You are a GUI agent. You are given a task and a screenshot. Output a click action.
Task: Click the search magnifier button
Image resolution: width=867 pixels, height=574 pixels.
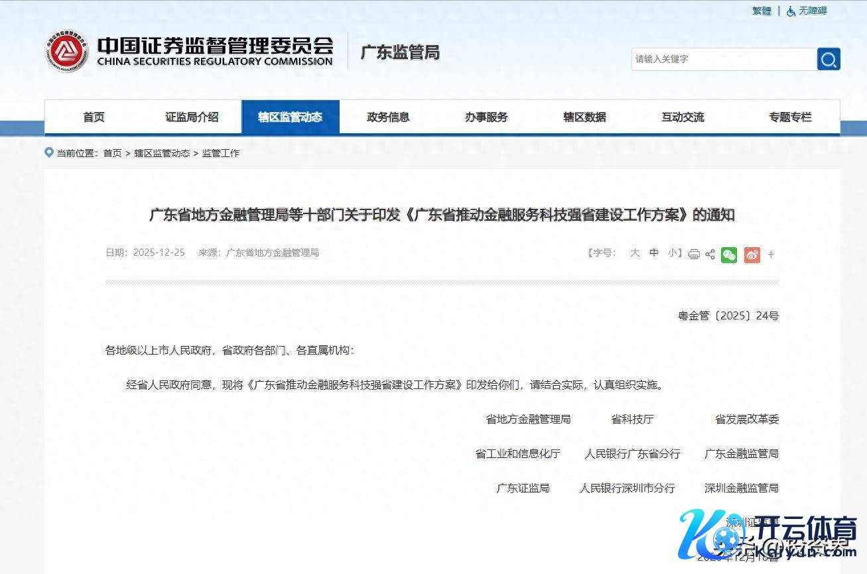829,59
